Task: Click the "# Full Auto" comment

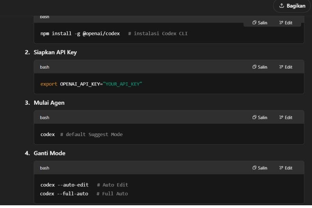Action: pyautogui.click(x=112, y=194)
